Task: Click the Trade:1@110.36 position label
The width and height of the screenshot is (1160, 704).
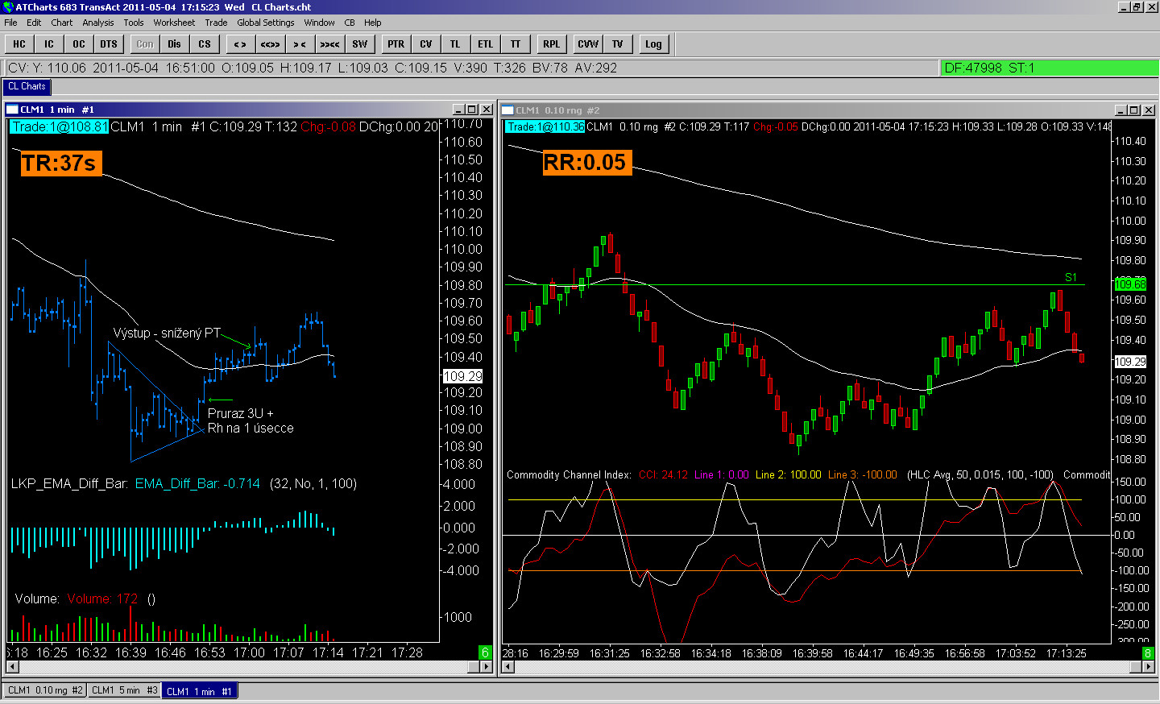Action: [545, 126]
